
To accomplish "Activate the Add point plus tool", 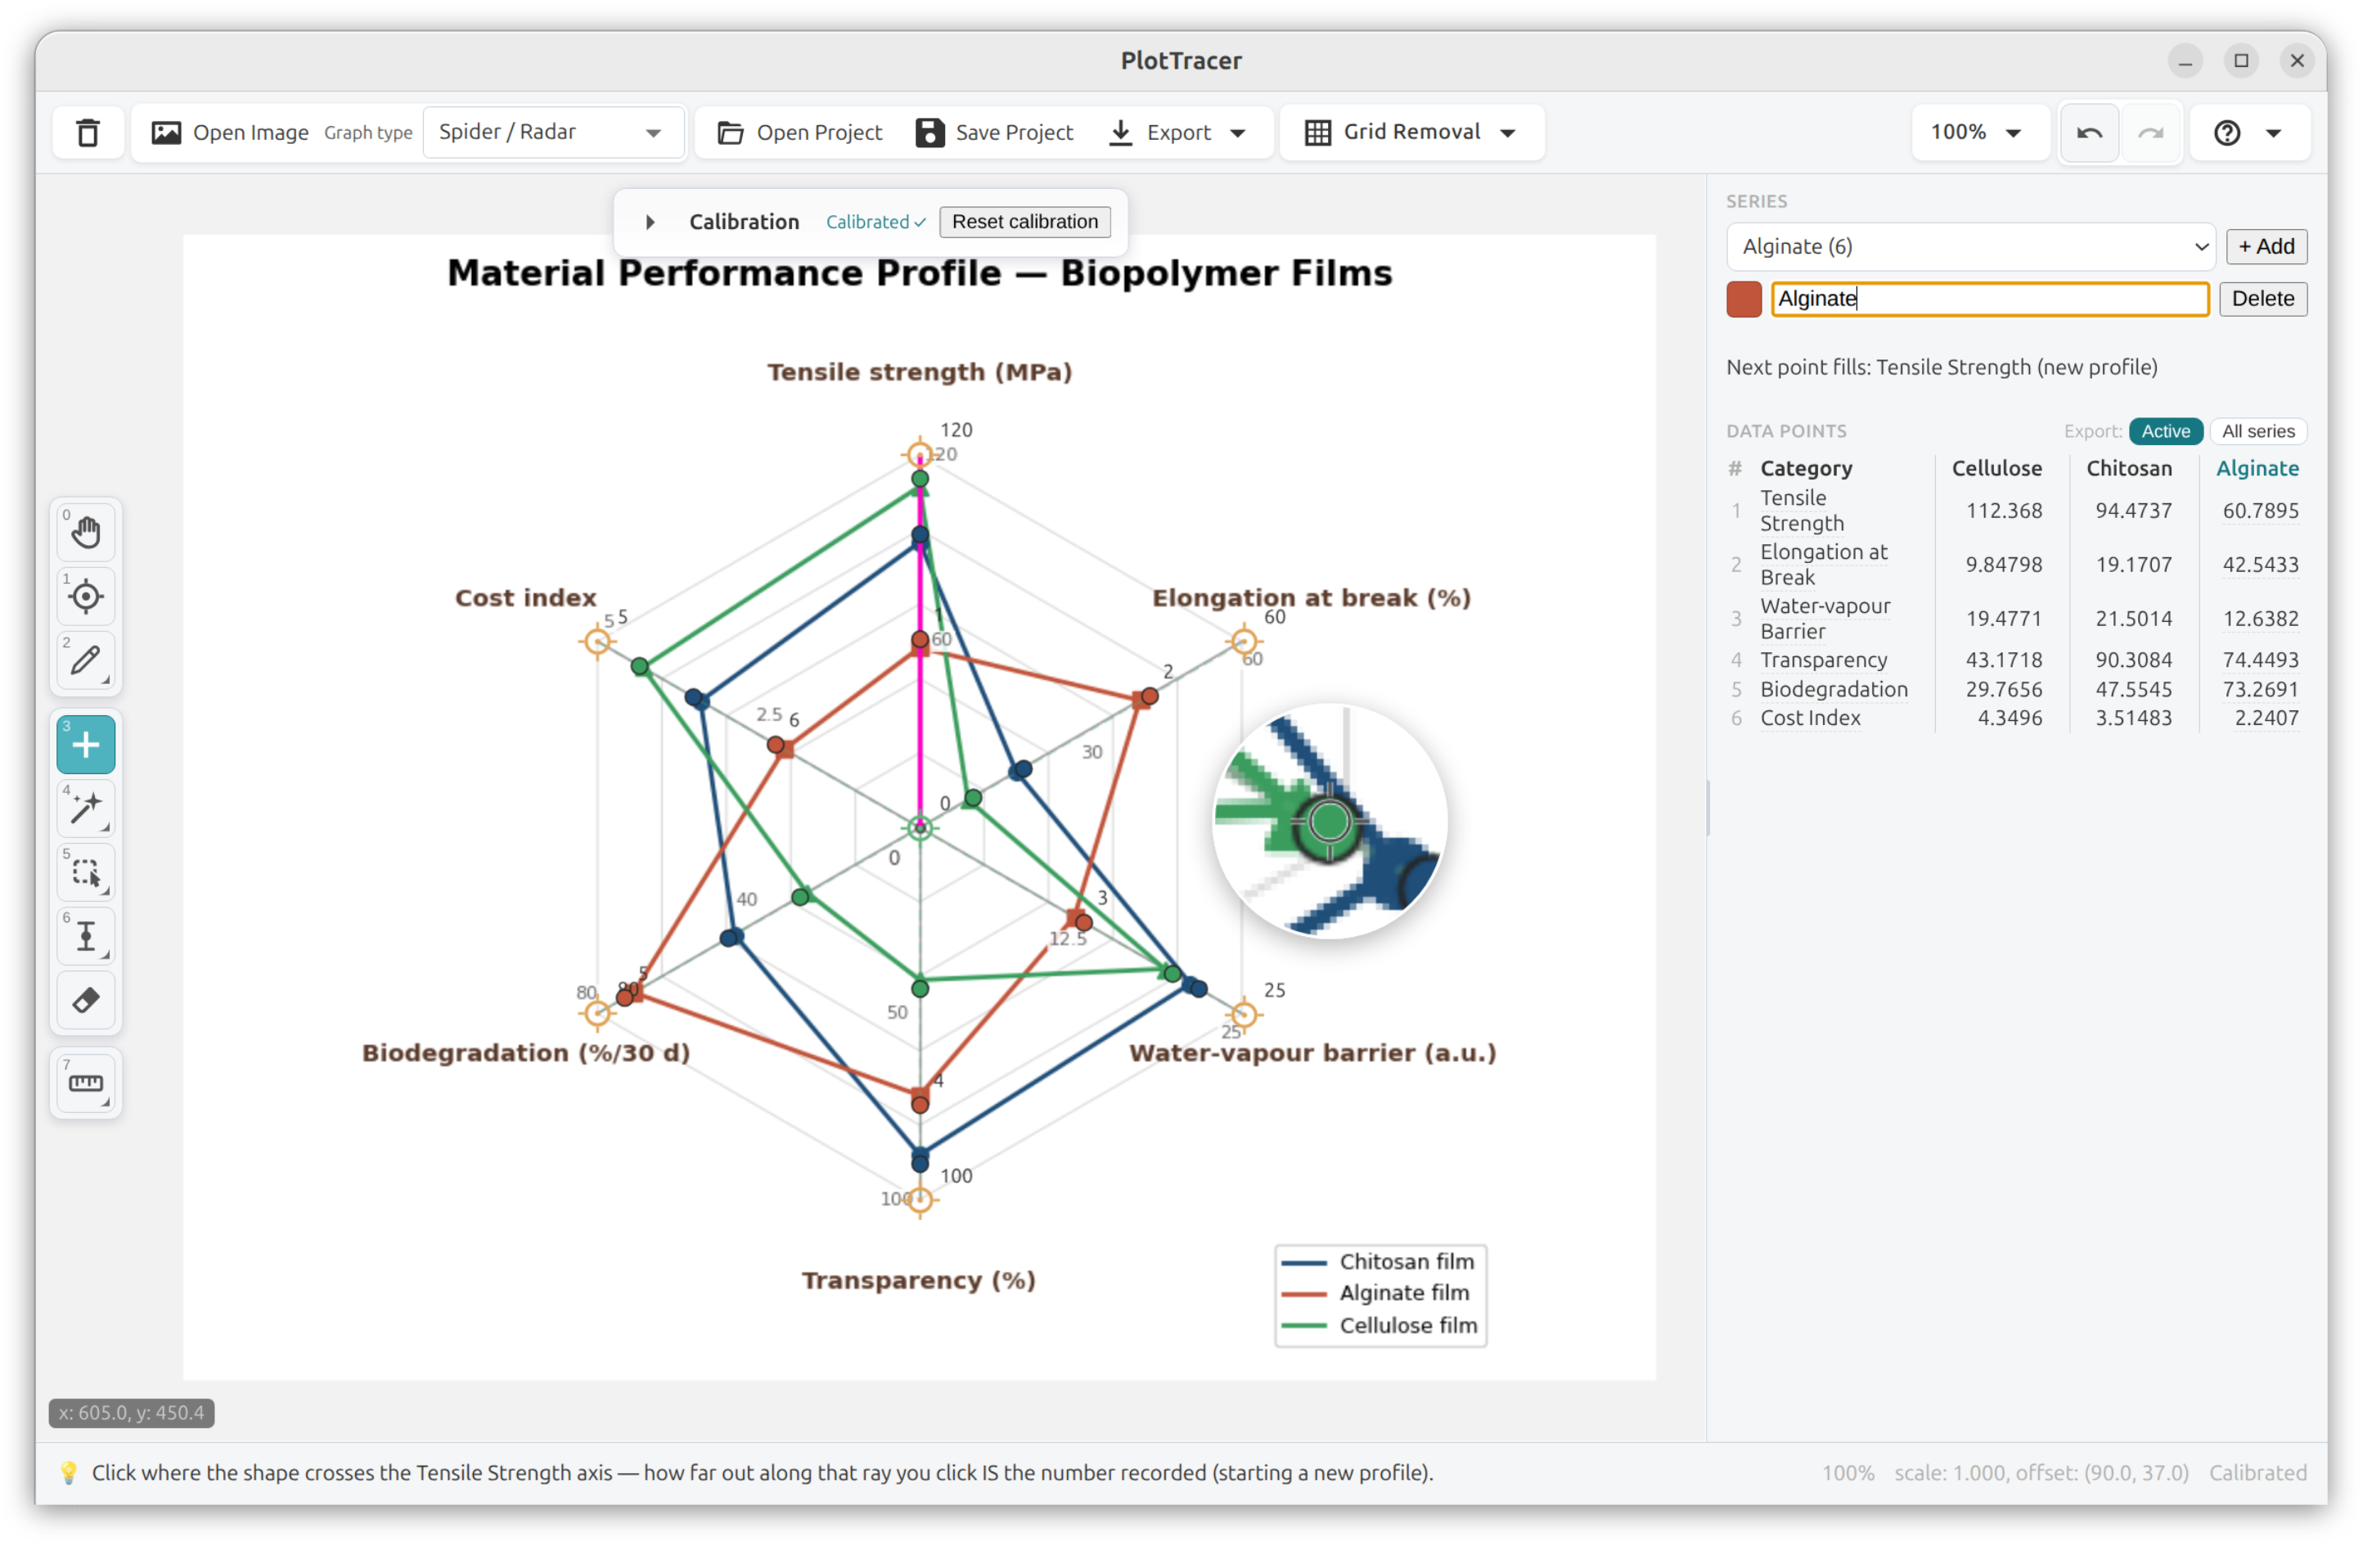I will tap(85, 745).
